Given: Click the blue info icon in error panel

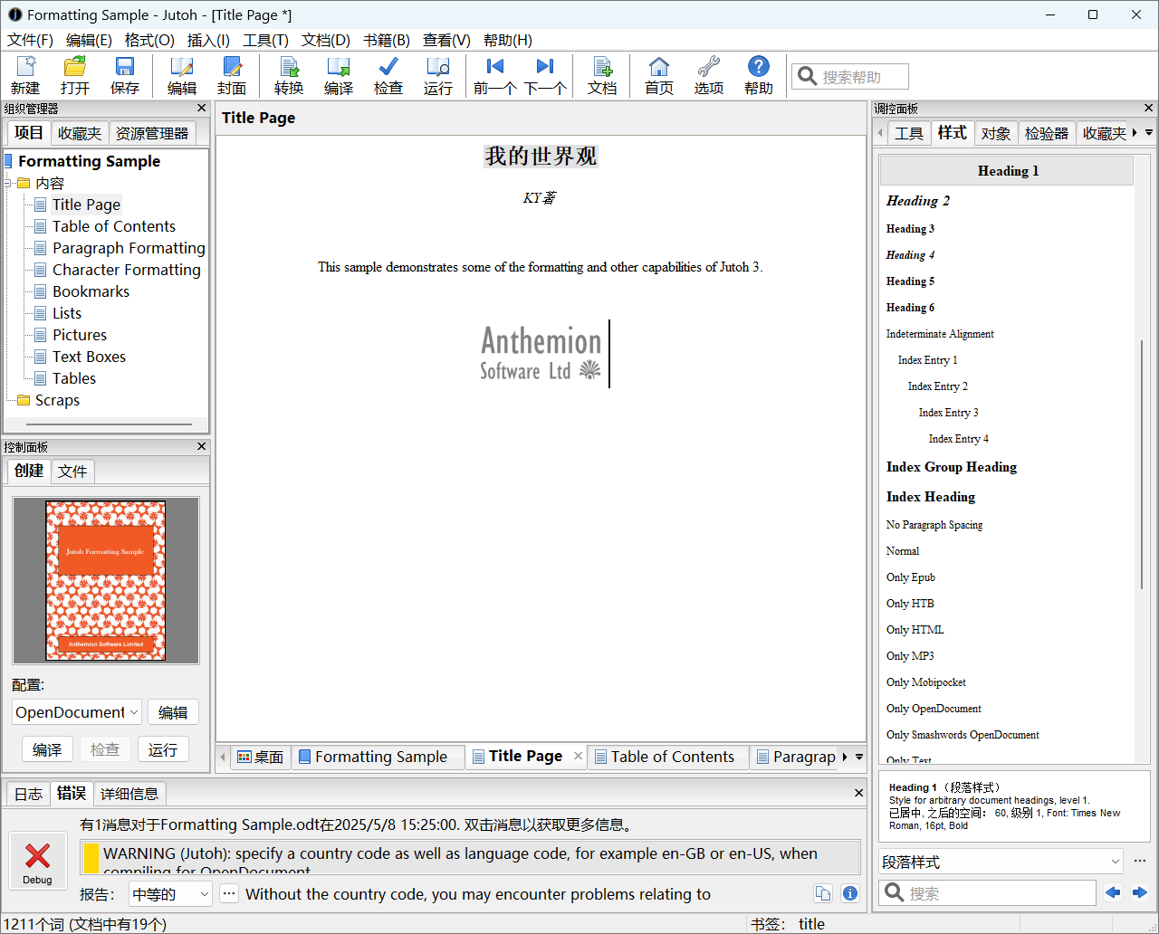Looking at the screenshot, I should pos(850,893).
